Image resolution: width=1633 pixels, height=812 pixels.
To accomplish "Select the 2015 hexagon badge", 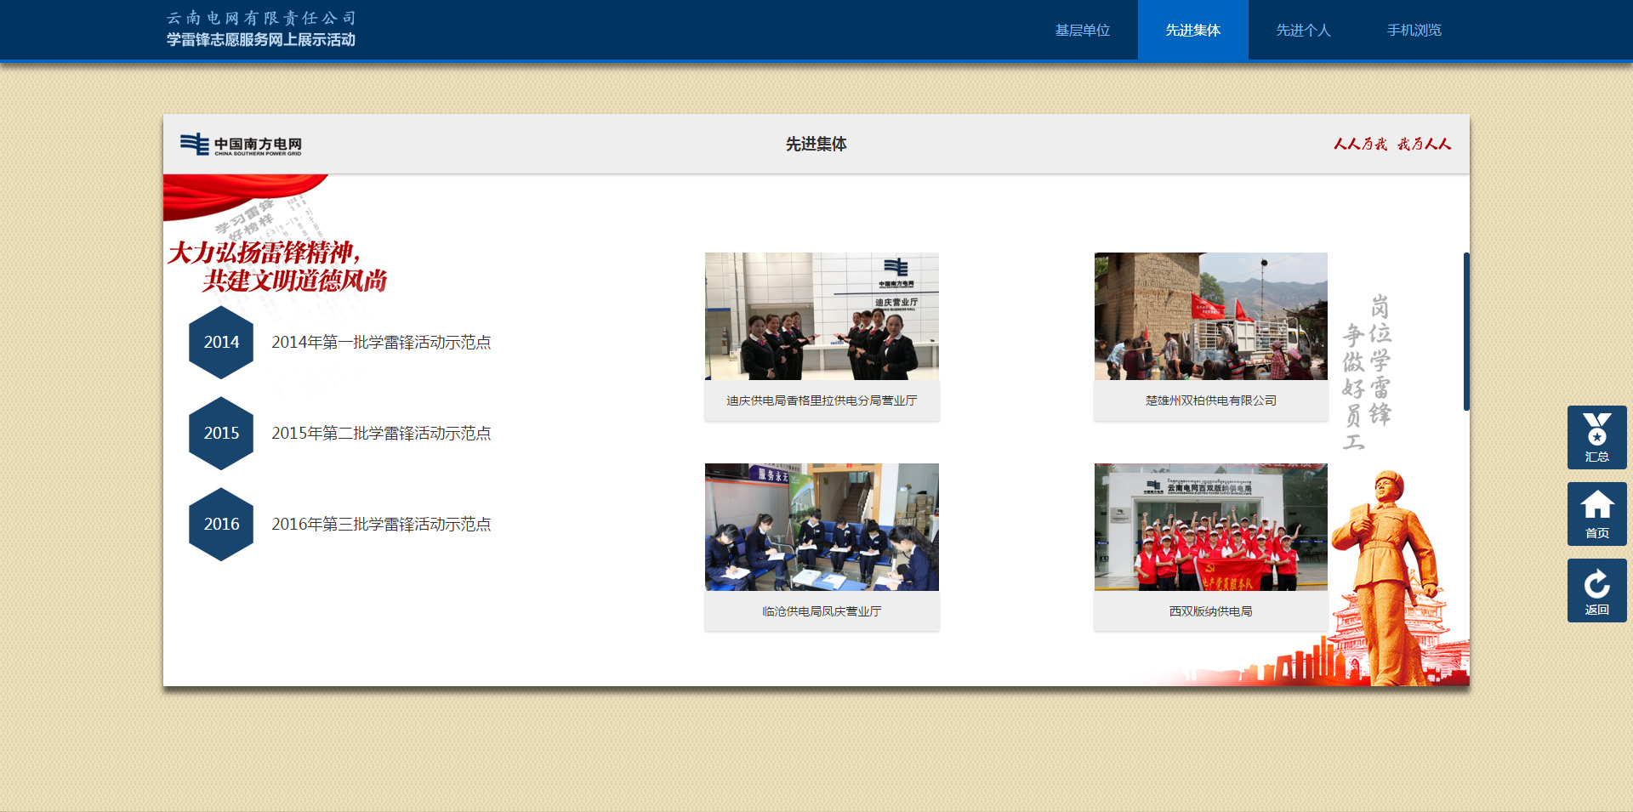I will 221,433.
